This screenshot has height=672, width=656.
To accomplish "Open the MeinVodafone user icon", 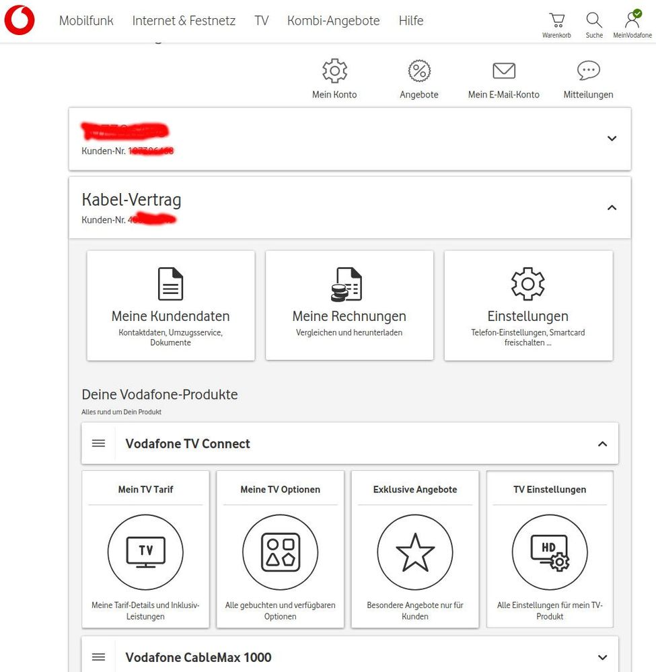I will pos(632,19).
